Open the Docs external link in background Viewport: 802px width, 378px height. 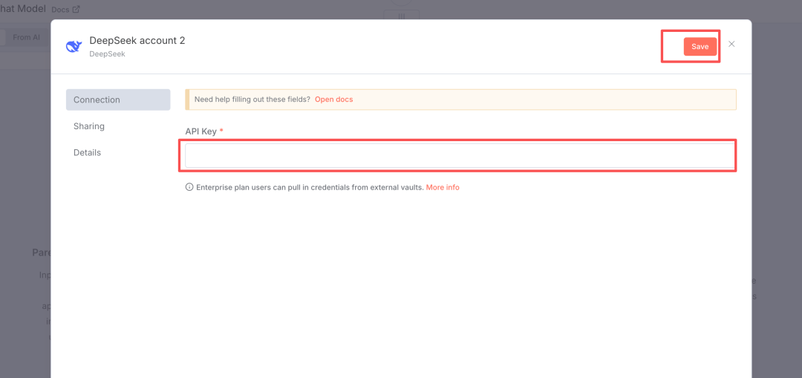[x=66, y=9]
